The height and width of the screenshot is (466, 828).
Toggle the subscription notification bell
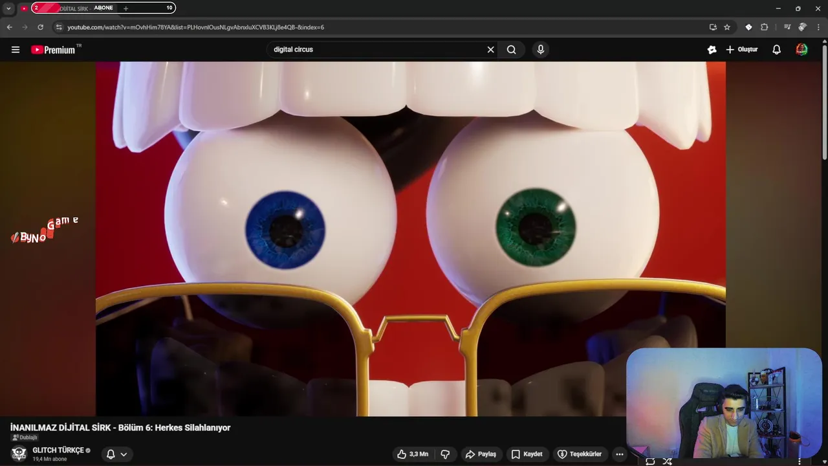(111, 454)
